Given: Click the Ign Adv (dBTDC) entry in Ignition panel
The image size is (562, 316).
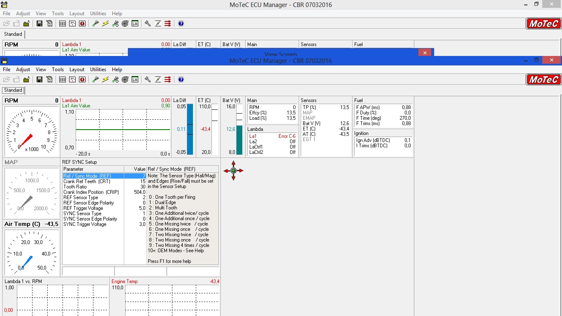Looking at the screenshot, I should (x=383, y=140).
